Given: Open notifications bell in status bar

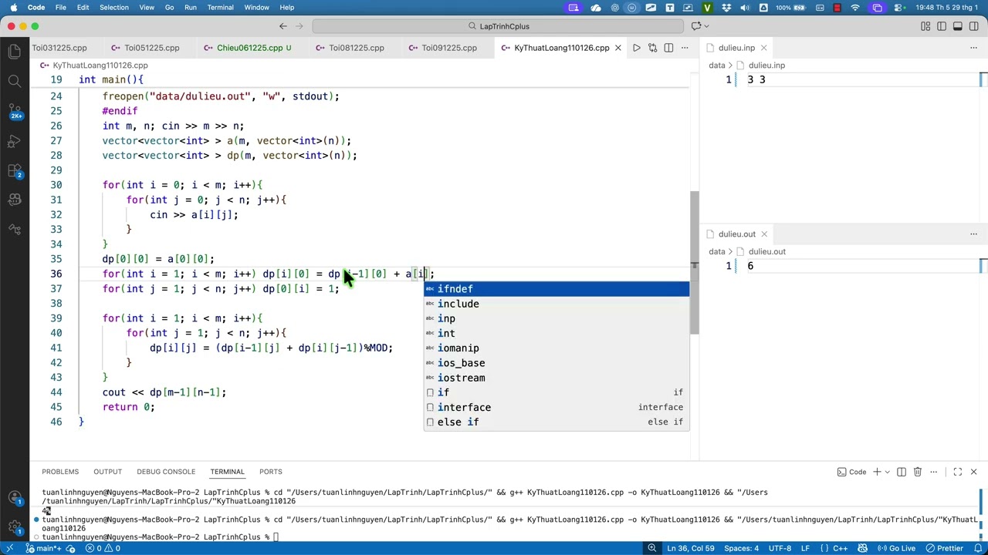Looking at the screenshot, I should pos(977,548).
